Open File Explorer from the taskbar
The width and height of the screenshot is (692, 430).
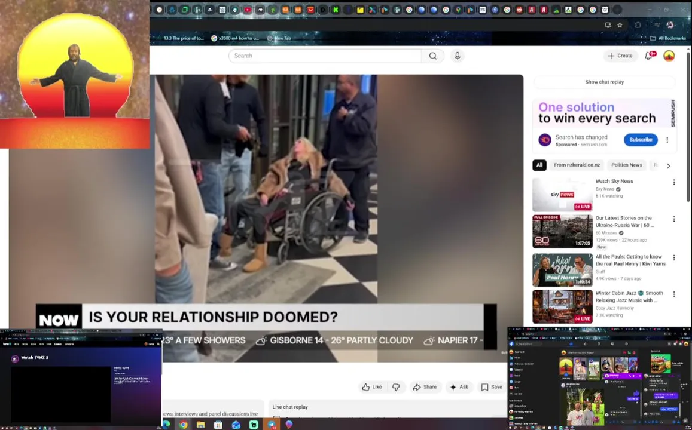pyautogui.click(x=201, y=425)
